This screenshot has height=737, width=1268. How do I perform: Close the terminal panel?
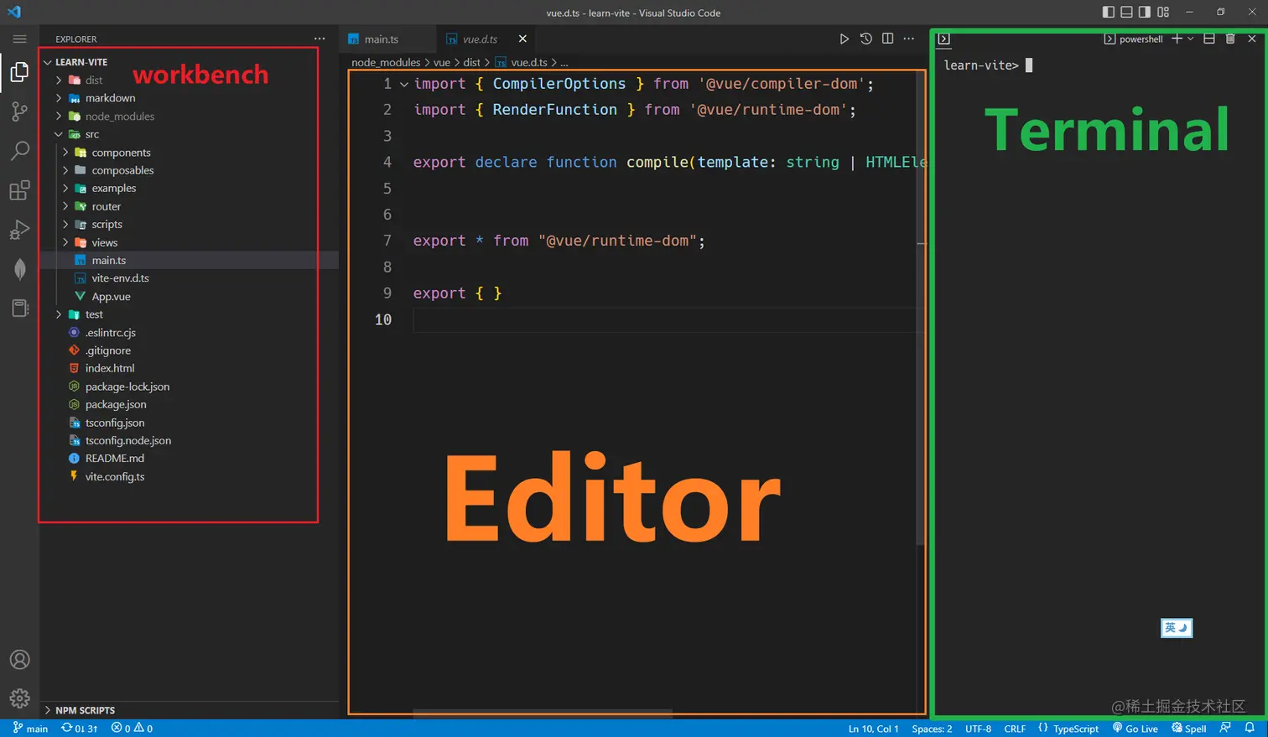[x=1252, y=39]
